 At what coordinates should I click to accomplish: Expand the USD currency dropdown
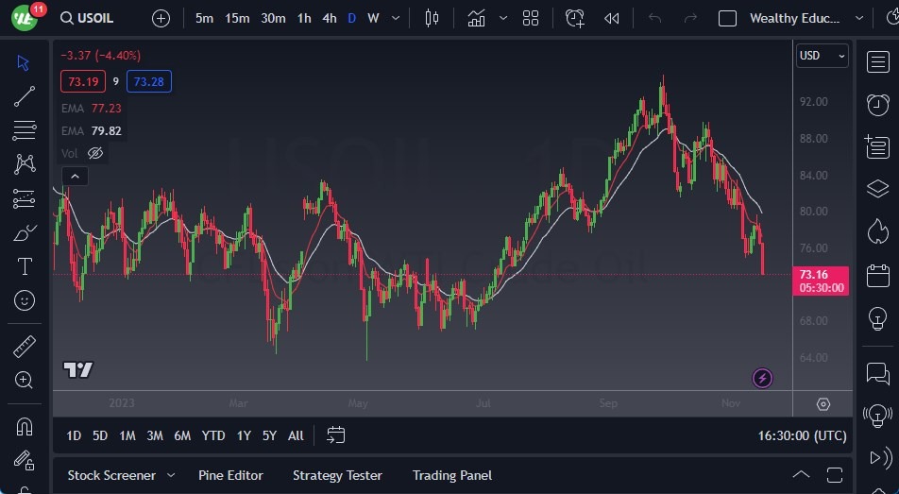coord(822,56)
